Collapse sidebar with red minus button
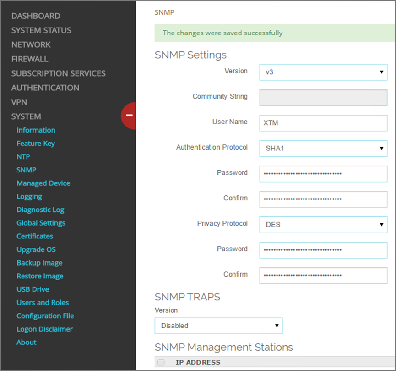The image size is (396, 371). [x=129, y=116]
